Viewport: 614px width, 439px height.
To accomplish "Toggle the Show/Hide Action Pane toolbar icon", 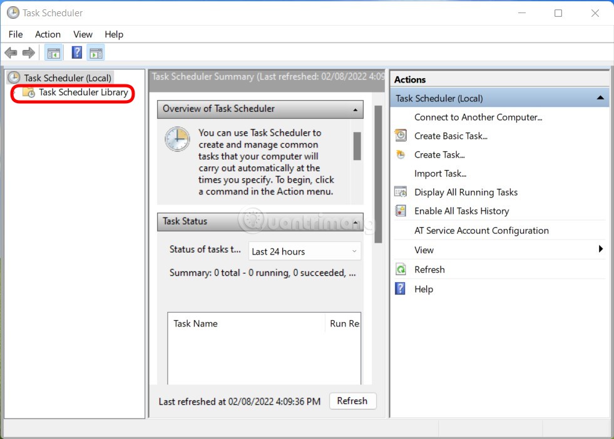I will pyautogui.click(x=96, y=53).
